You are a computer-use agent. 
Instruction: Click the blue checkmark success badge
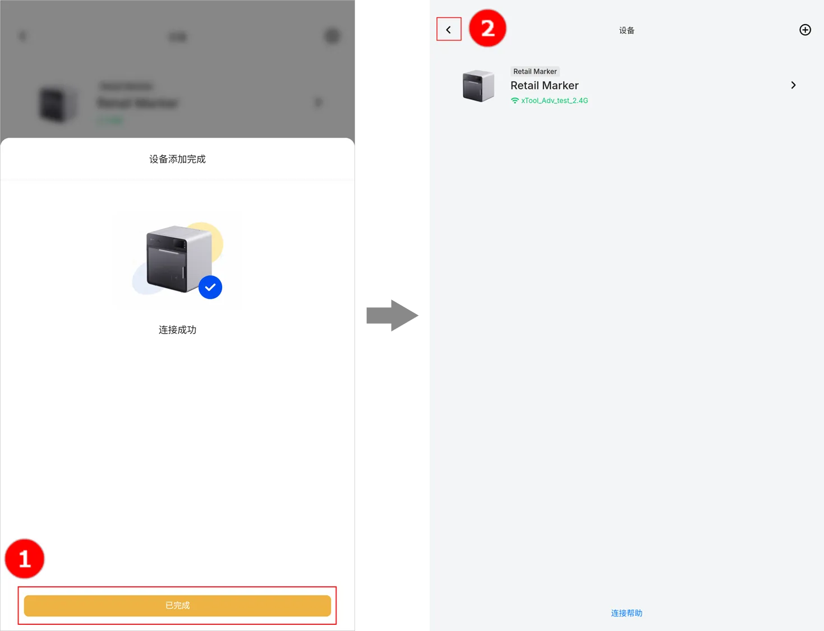[210, 287]
